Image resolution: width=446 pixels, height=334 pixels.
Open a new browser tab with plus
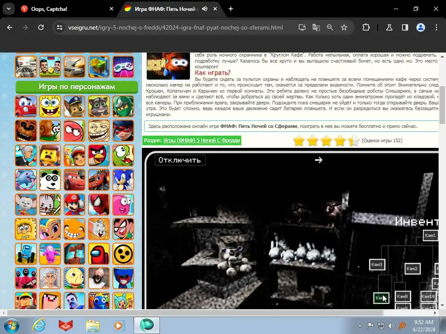pos(231,9)
